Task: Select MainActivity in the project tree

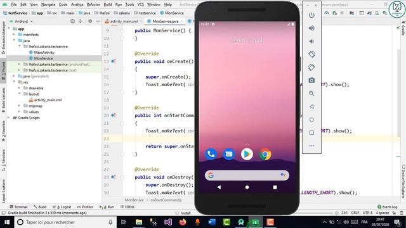Action: 44,52
